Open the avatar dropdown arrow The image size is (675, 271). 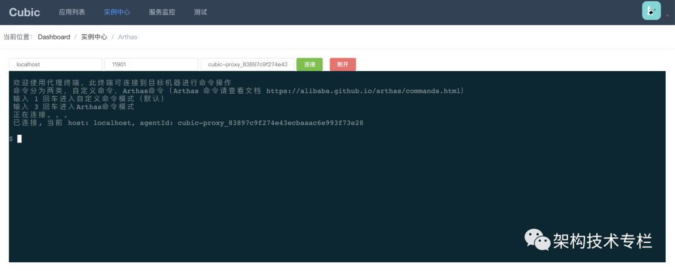(667, 16)
